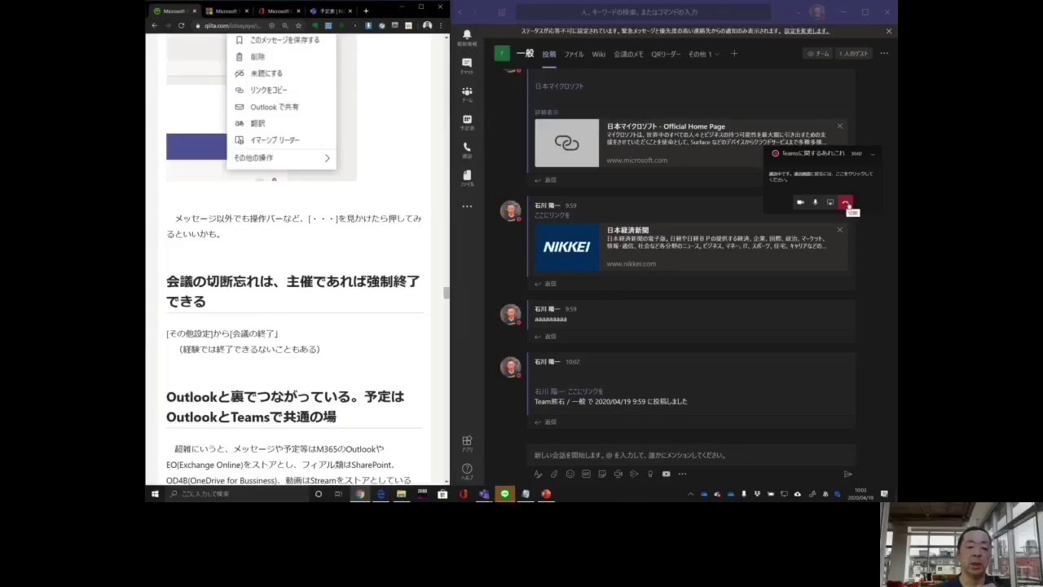Image resolution: width=1043 pixels, height=587 pixels.
Task: Switch to the 会議のメモ tab
Action: tap(628, 54)
